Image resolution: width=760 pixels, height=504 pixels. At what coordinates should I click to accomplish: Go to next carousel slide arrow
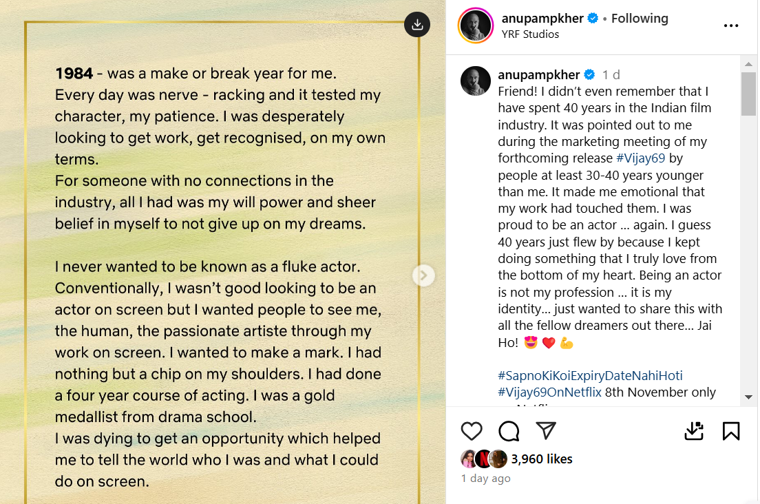click(423, 275)
